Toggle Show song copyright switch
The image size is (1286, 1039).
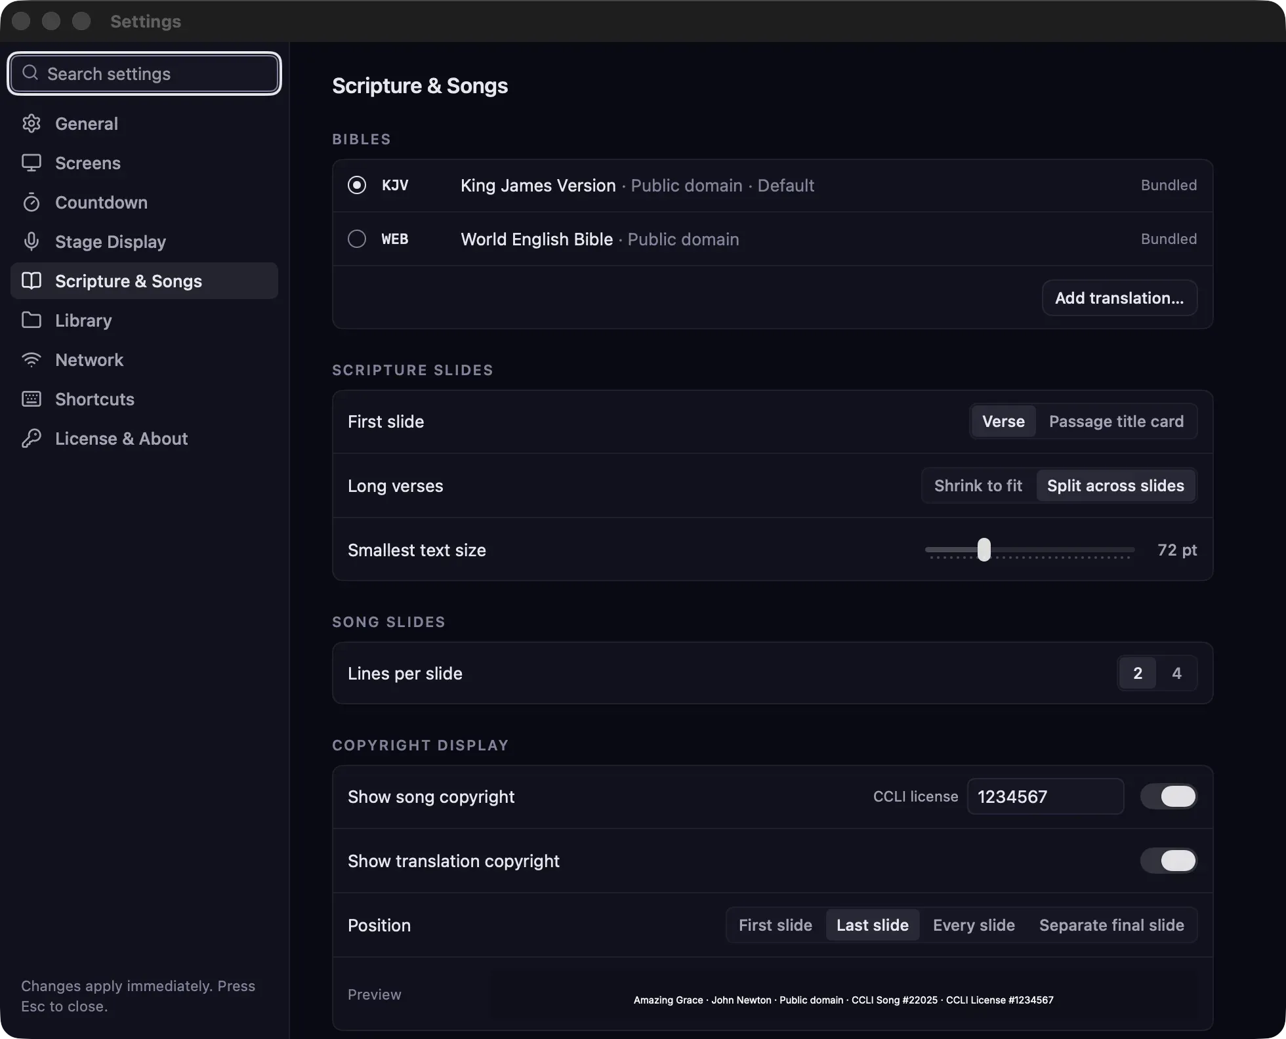(1169, 796)
